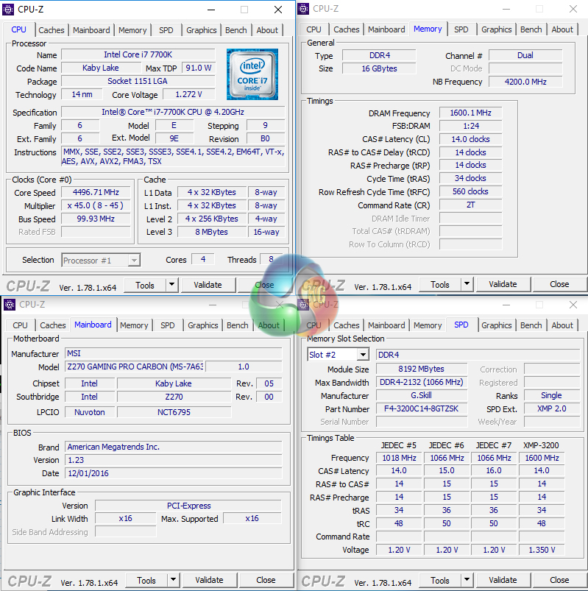
Task: Click CPU-Z title bar icon of the processor window
Action: (10, 10)
